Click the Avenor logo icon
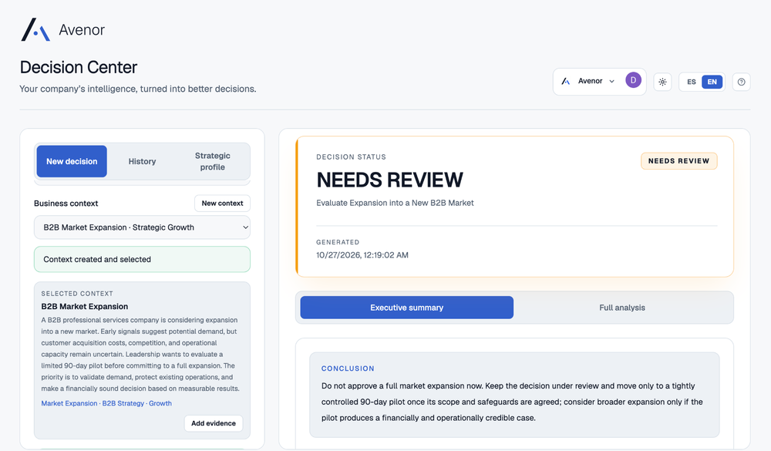The height and width of the screenshot is (451, 771). click(x=35, y=29)
